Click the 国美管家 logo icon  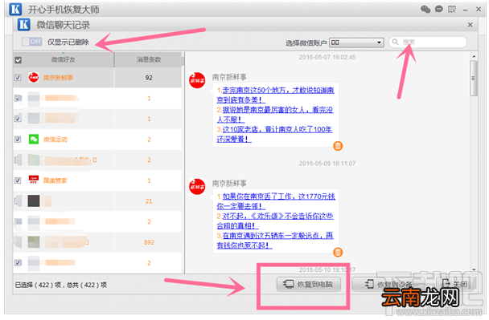(x=34, y=180)
